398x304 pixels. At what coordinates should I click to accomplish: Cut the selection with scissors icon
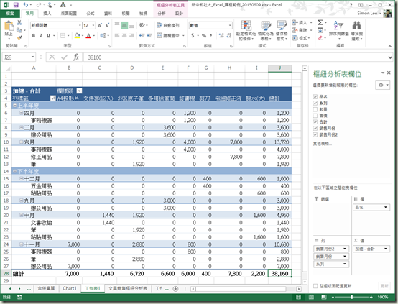19,23
